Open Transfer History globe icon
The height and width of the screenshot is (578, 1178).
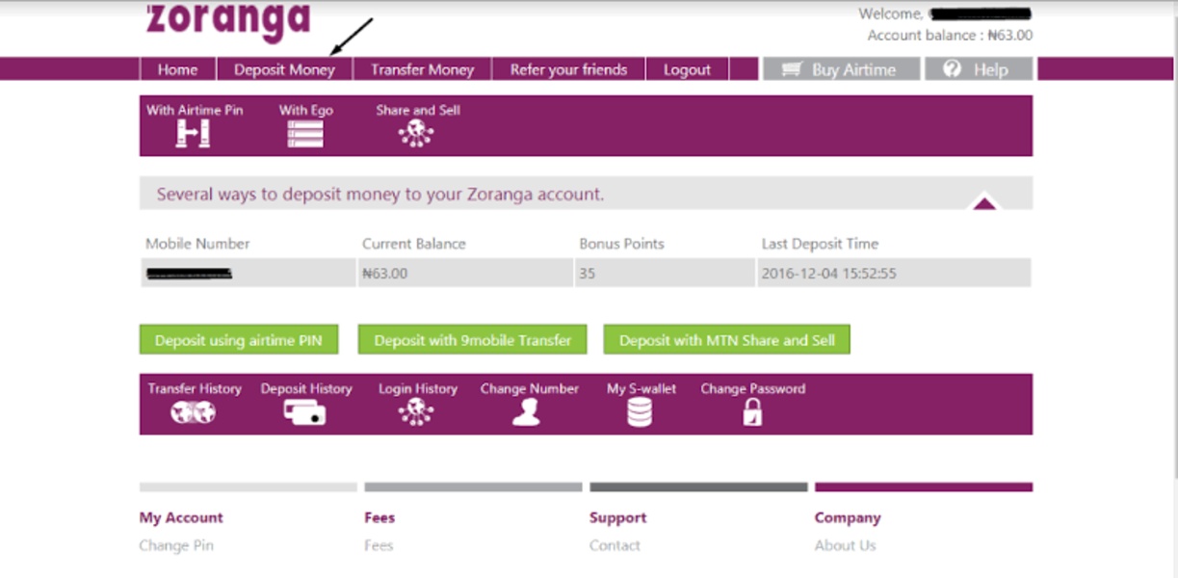coord(194,412)
